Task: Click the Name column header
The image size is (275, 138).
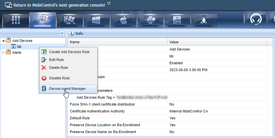Action: [75, 42]
